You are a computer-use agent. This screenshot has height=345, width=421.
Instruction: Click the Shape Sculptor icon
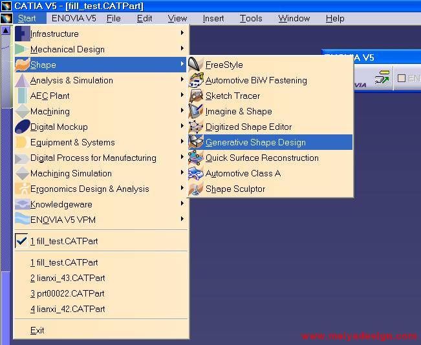tap(196, 189)
